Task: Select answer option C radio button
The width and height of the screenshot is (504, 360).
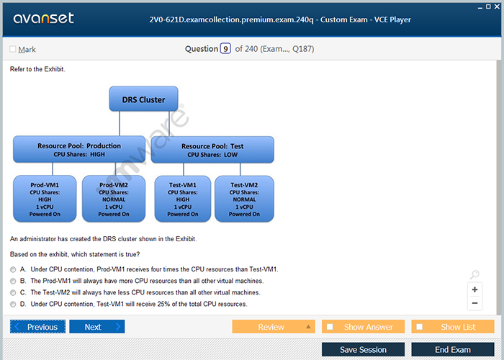Action: [13, 292]
